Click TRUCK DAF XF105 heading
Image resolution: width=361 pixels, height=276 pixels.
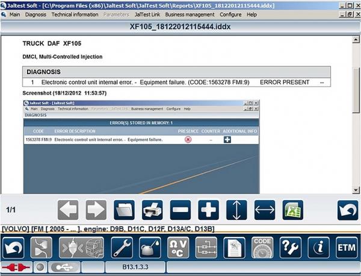52,43
